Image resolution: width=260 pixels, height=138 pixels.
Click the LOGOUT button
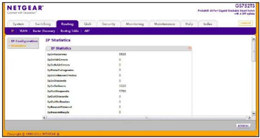pos(246,23)
